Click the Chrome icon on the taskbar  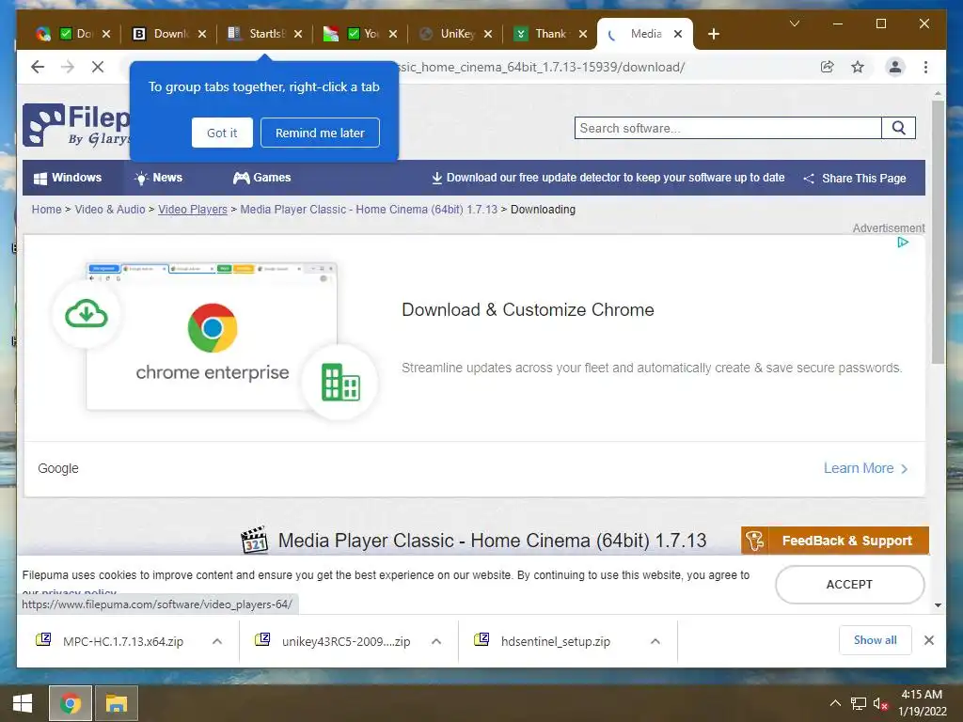click(x=70, y=703)
